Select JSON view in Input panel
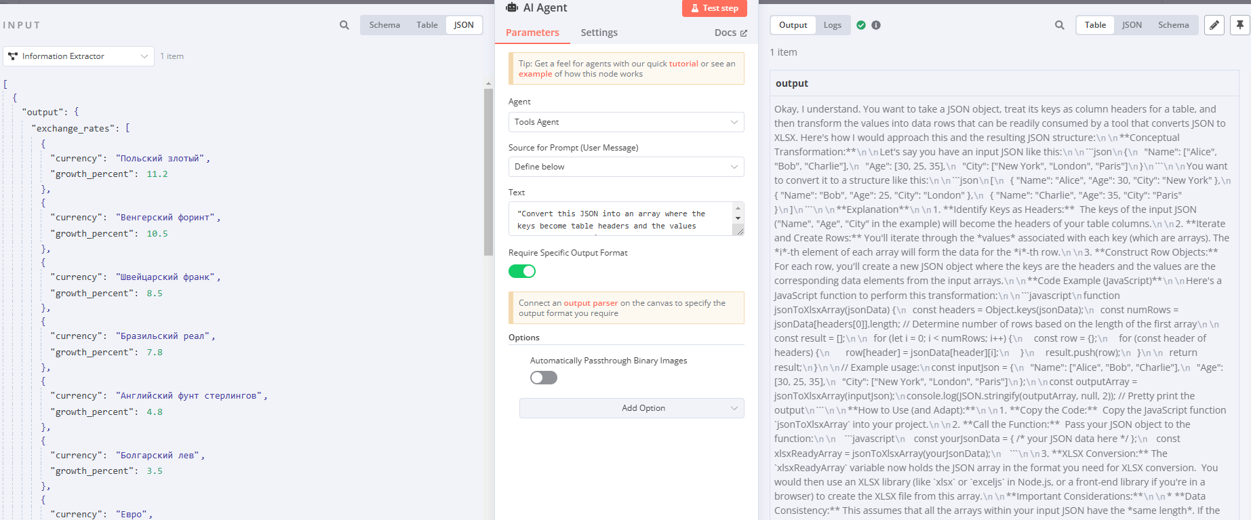The height and width of the screenshot is (520, 1251). click(464, 25)
